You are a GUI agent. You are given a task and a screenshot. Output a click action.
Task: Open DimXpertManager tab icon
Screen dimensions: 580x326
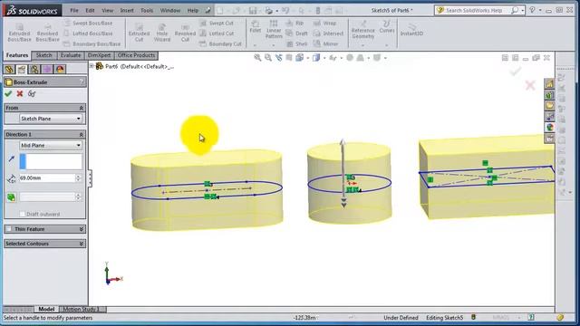pyautogui.click(x=47, y=69)
